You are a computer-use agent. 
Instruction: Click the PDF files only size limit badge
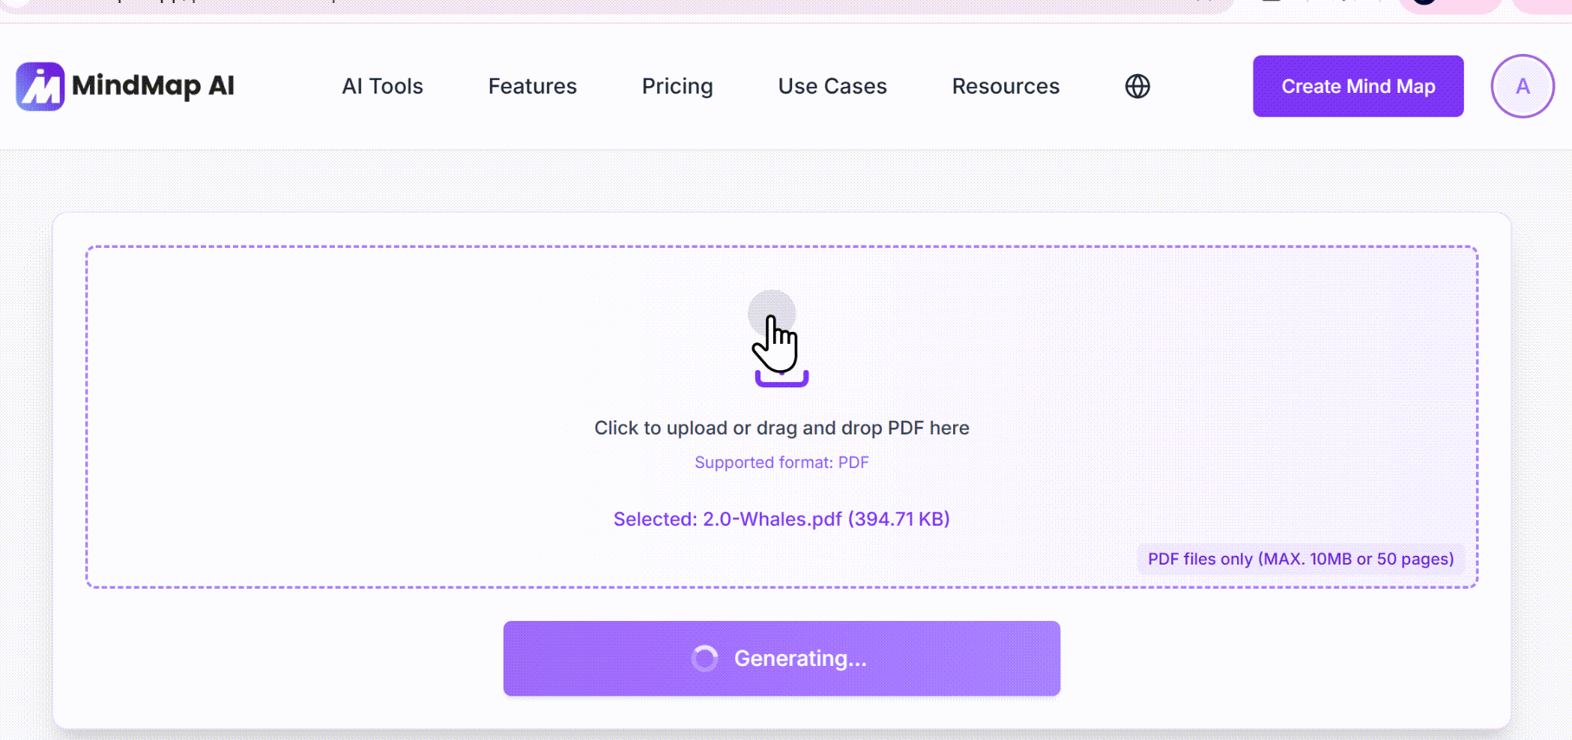coord(1301,559)
